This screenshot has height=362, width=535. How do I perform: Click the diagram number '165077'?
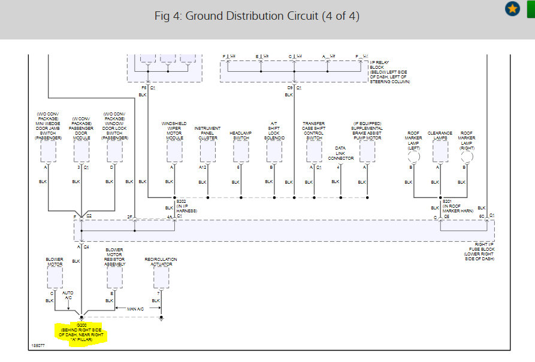(x=38, y=345)
